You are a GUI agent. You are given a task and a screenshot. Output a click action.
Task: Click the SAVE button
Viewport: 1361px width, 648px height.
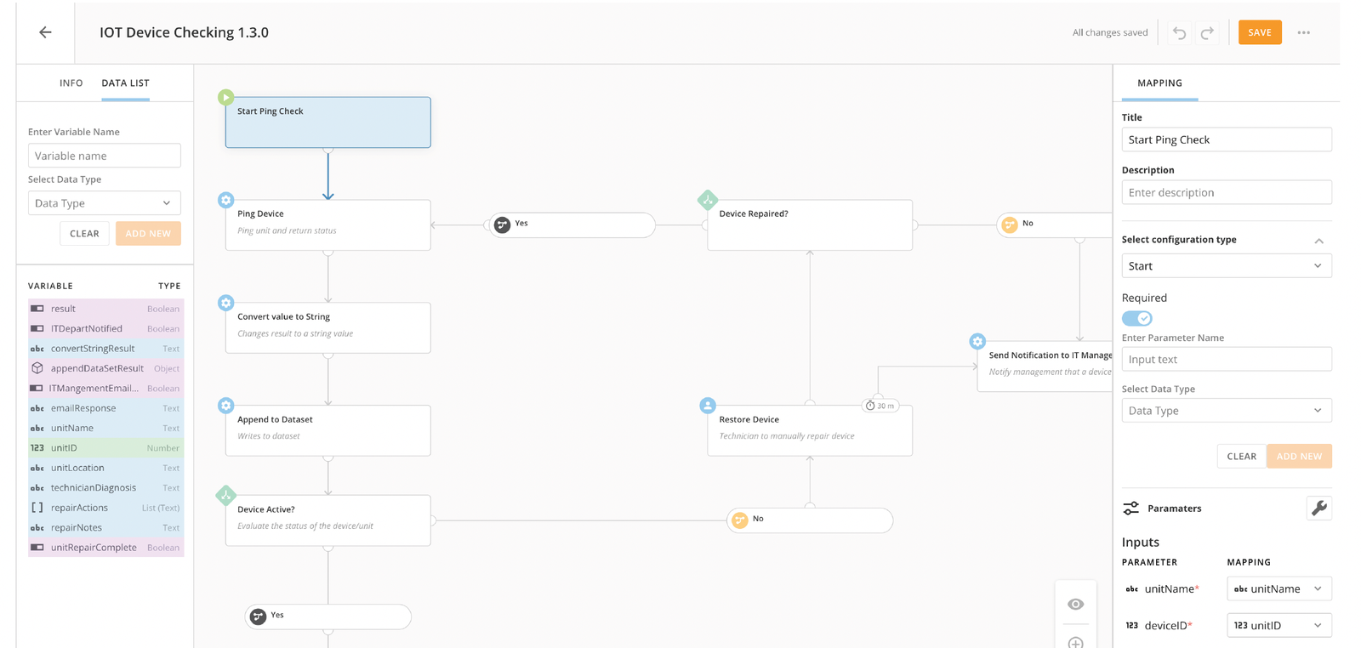1260,32
